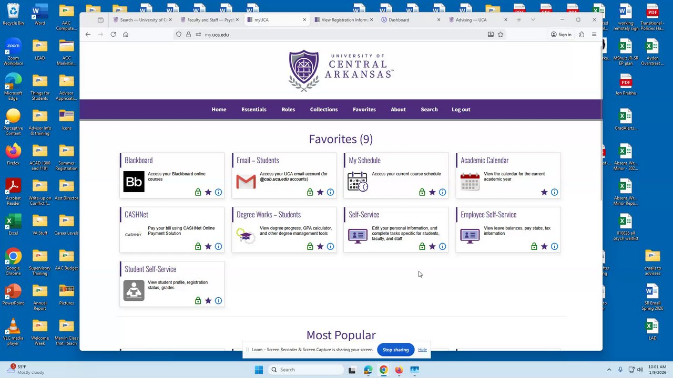
Task: Open the Home menu item
Action: pyautogui.click(x=219, y=110)
